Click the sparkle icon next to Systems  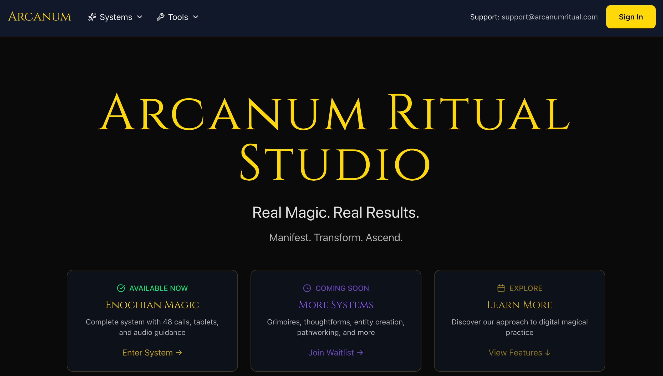(92, 17)
